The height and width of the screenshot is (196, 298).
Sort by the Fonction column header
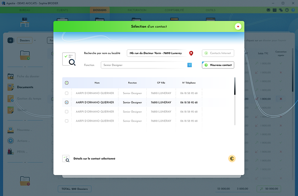[x=132, y=83]
